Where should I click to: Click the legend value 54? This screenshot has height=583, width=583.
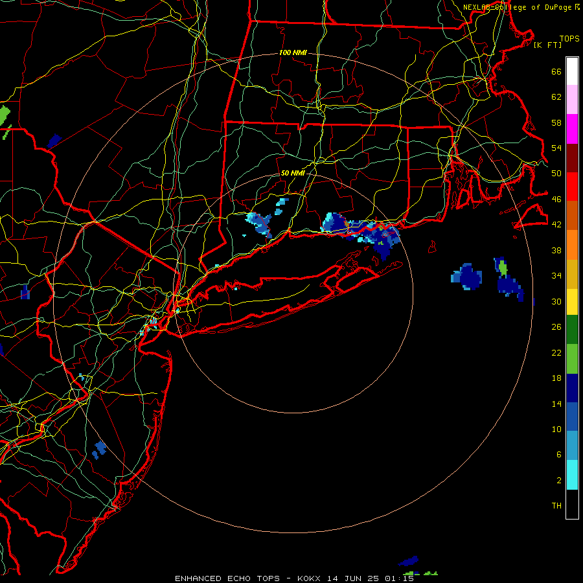tap(556, 148)
